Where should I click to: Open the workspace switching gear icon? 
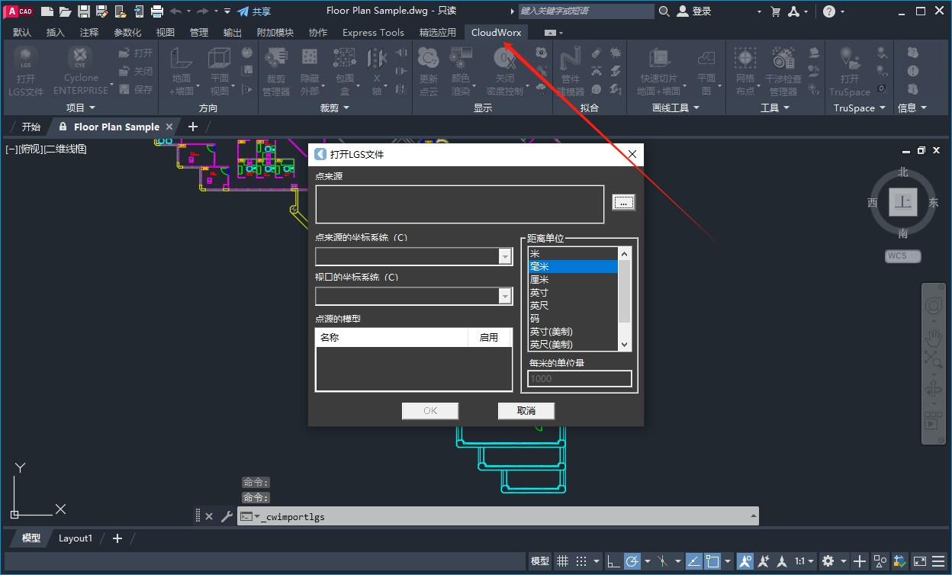pos(828,561)
